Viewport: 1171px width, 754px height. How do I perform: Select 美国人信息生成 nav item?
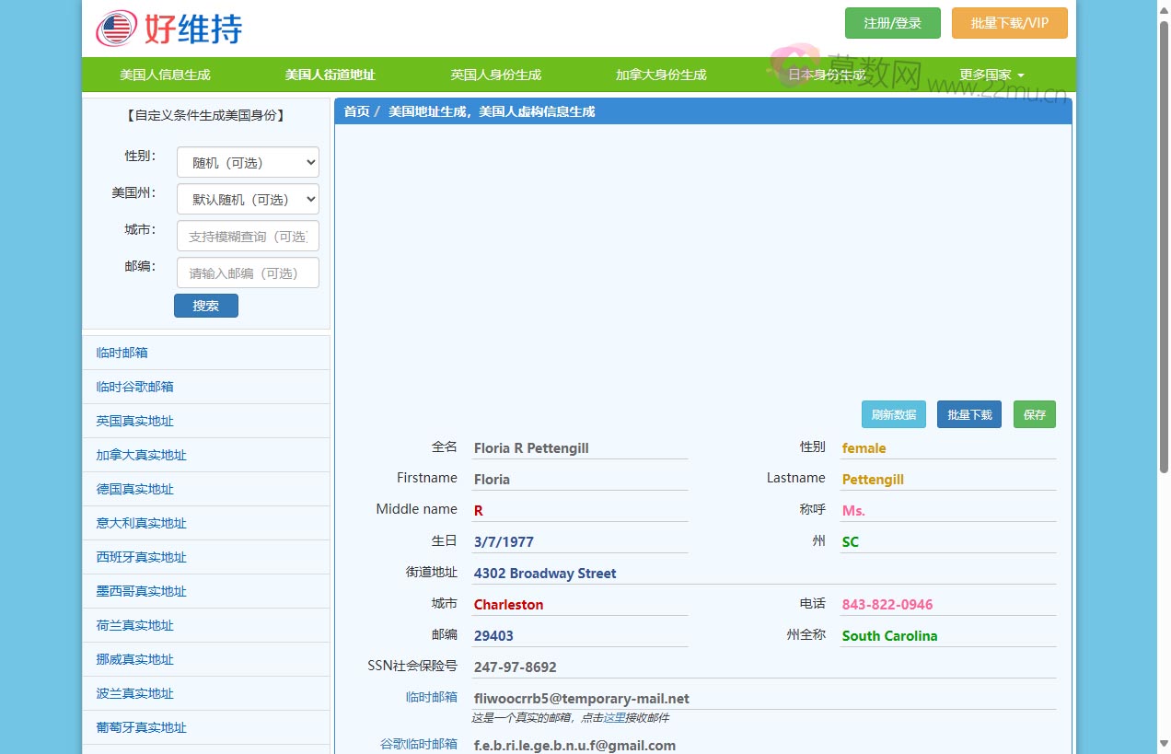pyautogui.click(x=165, y=75)
